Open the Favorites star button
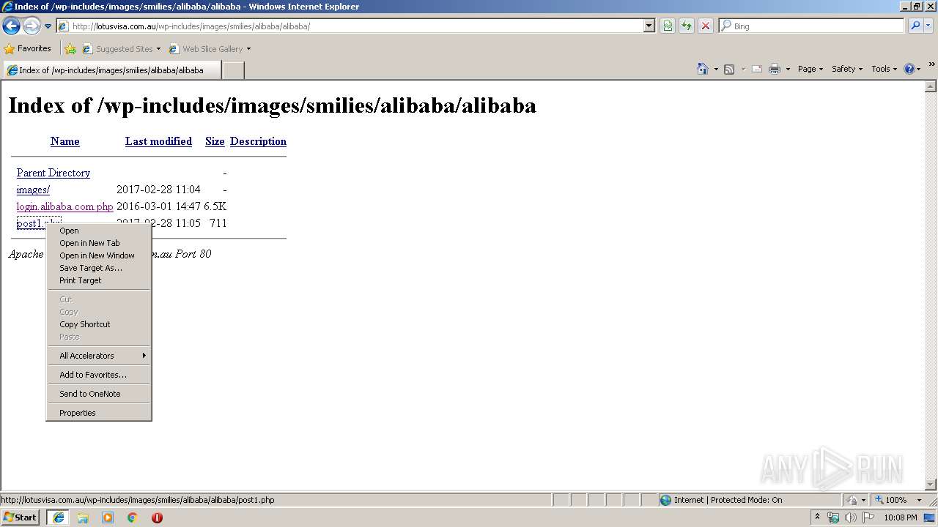The image size is (938, 527). (28, 49)
